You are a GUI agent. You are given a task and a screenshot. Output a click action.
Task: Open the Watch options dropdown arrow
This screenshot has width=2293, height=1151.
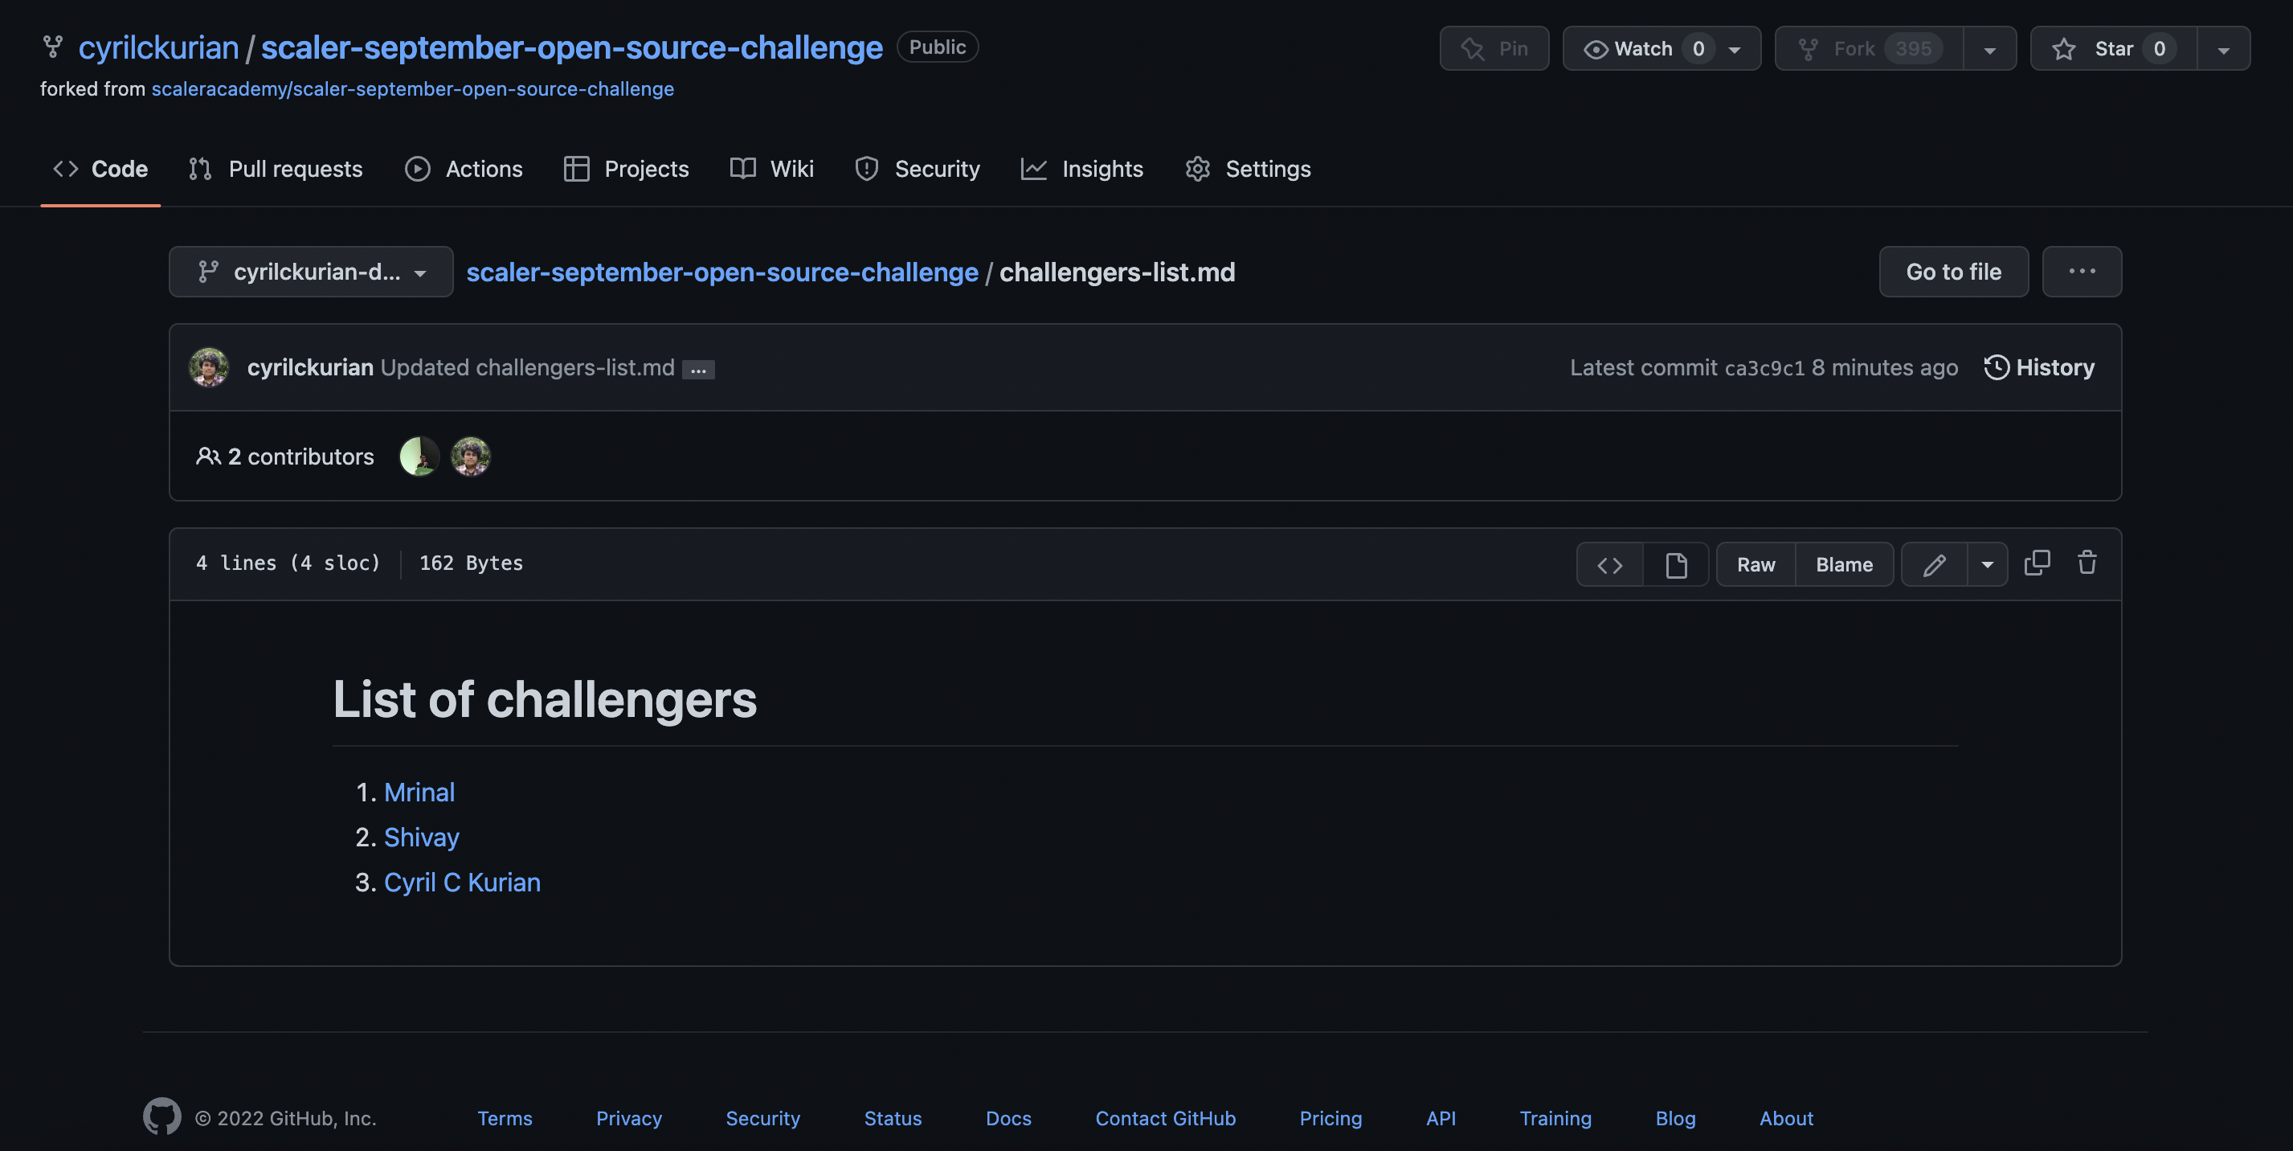click(1734, 49)
